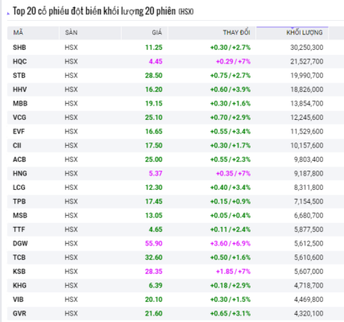This screenshot has height=322, width=344.
Task: Open HQC stock ticker link
Action: point(19,61)
